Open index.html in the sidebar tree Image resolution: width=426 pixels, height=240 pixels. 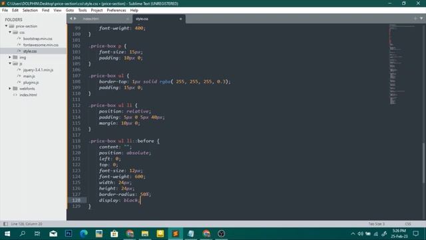[28, 95]
